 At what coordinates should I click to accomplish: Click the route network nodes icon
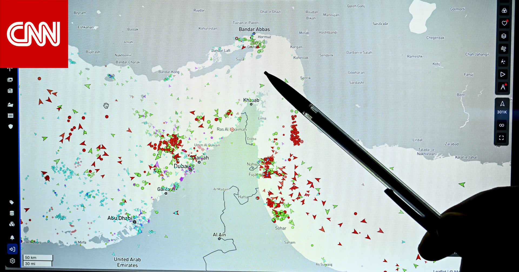503,62
